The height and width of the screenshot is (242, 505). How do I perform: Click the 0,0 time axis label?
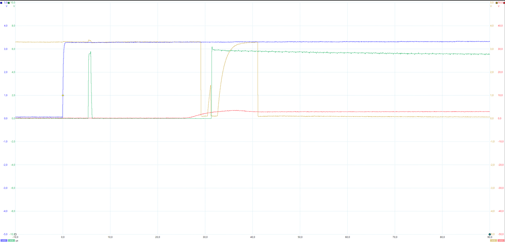63,237
